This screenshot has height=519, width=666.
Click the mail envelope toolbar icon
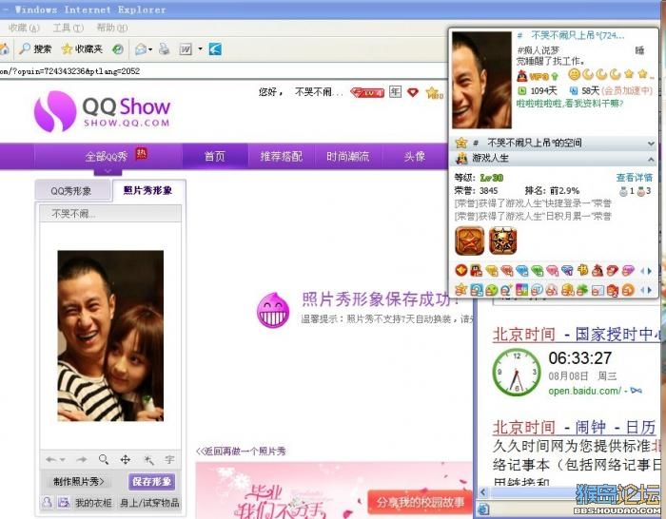141,49
